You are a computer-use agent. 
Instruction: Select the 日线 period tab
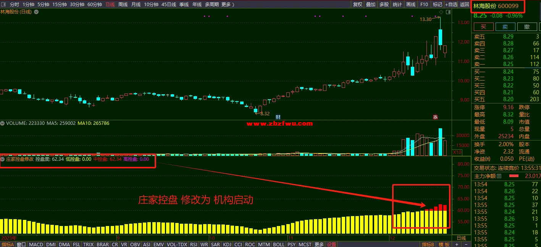coord(110,5)
